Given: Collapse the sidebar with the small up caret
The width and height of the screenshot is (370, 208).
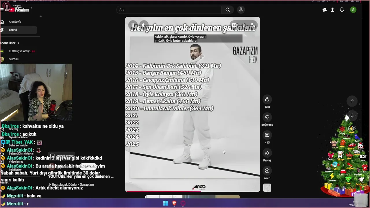Looking at the screenshot, I should tap(40, 16).
